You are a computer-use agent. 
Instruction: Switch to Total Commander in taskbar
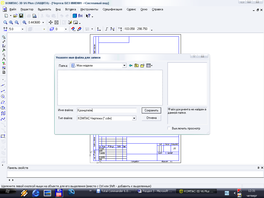[114, 191]
